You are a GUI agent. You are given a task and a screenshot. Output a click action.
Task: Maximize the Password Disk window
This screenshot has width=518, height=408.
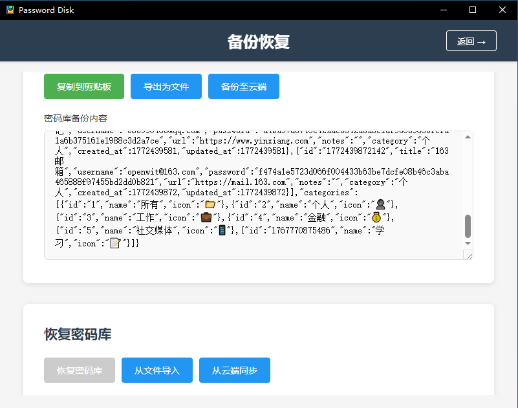click(473, 10)
